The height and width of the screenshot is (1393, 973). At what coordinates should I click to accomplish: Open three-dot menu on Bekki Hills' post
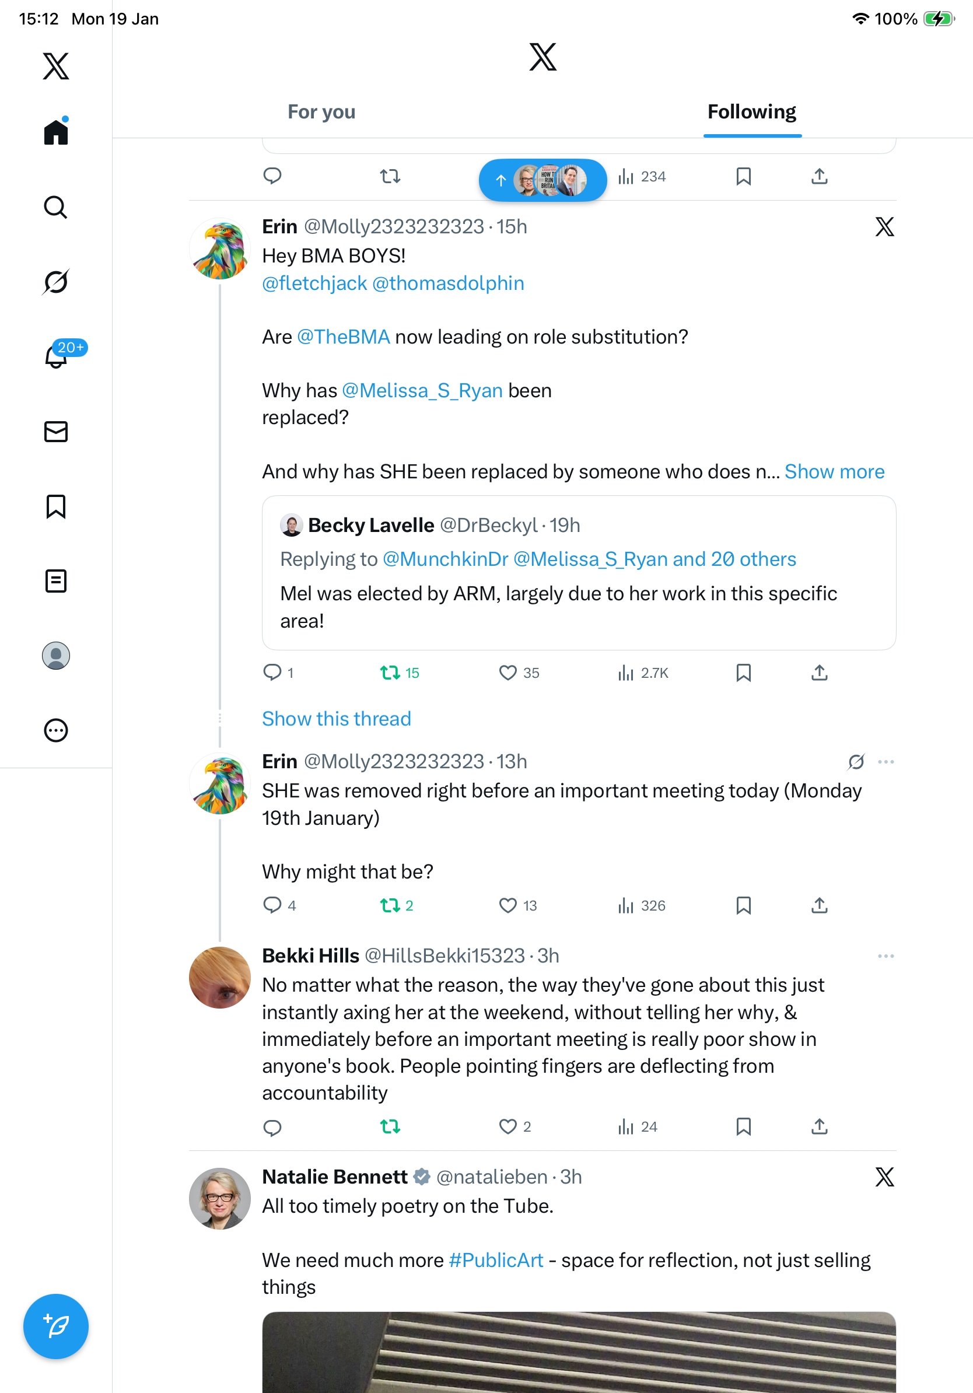click(885, 956)
